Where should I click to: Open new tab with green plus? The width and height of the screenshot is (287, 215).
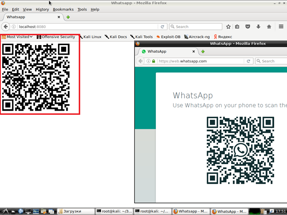click(68, 17)
